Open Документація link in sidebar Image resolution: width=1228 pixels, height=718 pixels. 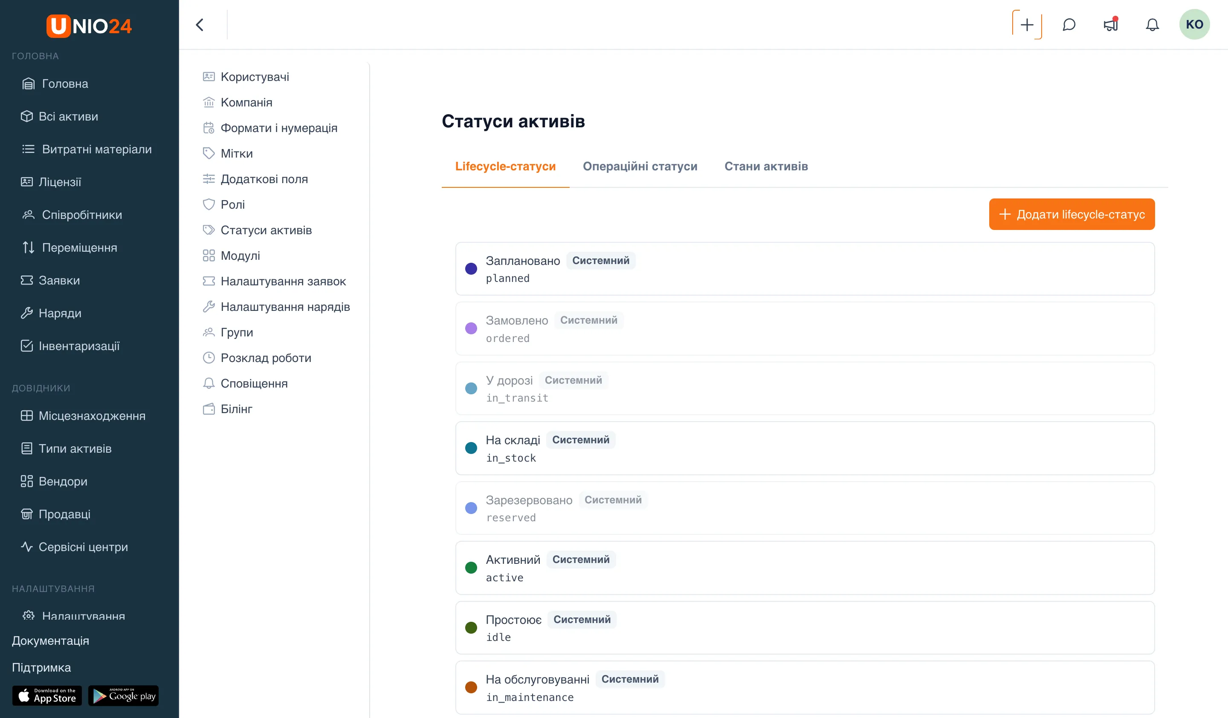coord(50,640)
